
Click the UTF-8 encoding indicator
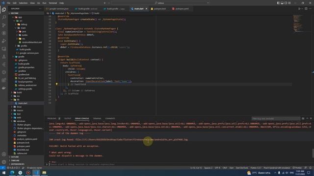[x=217, y=168]
